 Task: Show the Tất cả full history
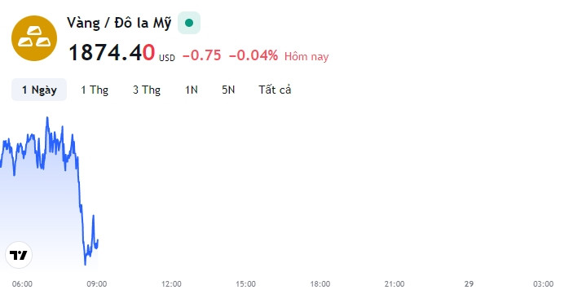point(275,90)
